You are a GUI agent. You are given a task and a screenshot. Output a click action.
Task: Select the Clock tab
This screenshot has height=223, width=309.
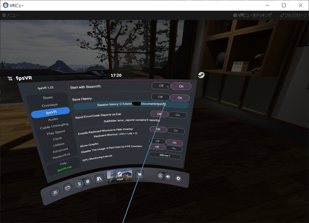pyautogui.click(x=58, y=139)
